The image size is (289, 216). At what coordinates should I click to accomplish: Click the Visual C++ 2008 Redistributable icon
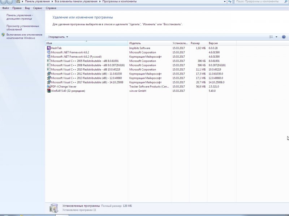pos(49,65)
